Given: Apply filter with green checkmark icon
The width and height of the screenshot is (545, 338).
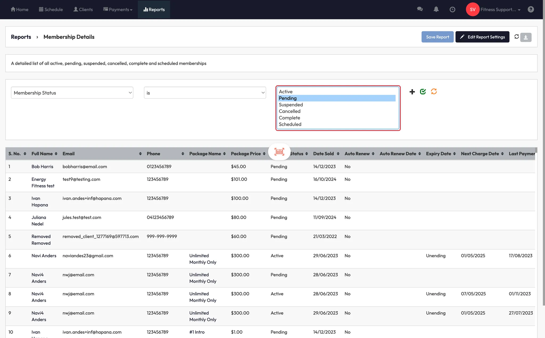Looking at the screenshot, I should pos(423,92).
